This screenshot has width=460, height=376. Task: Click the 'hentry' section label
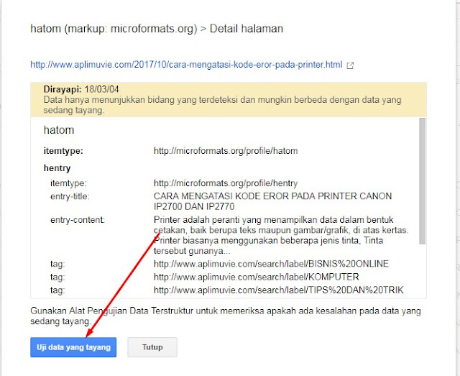point(57,168)
